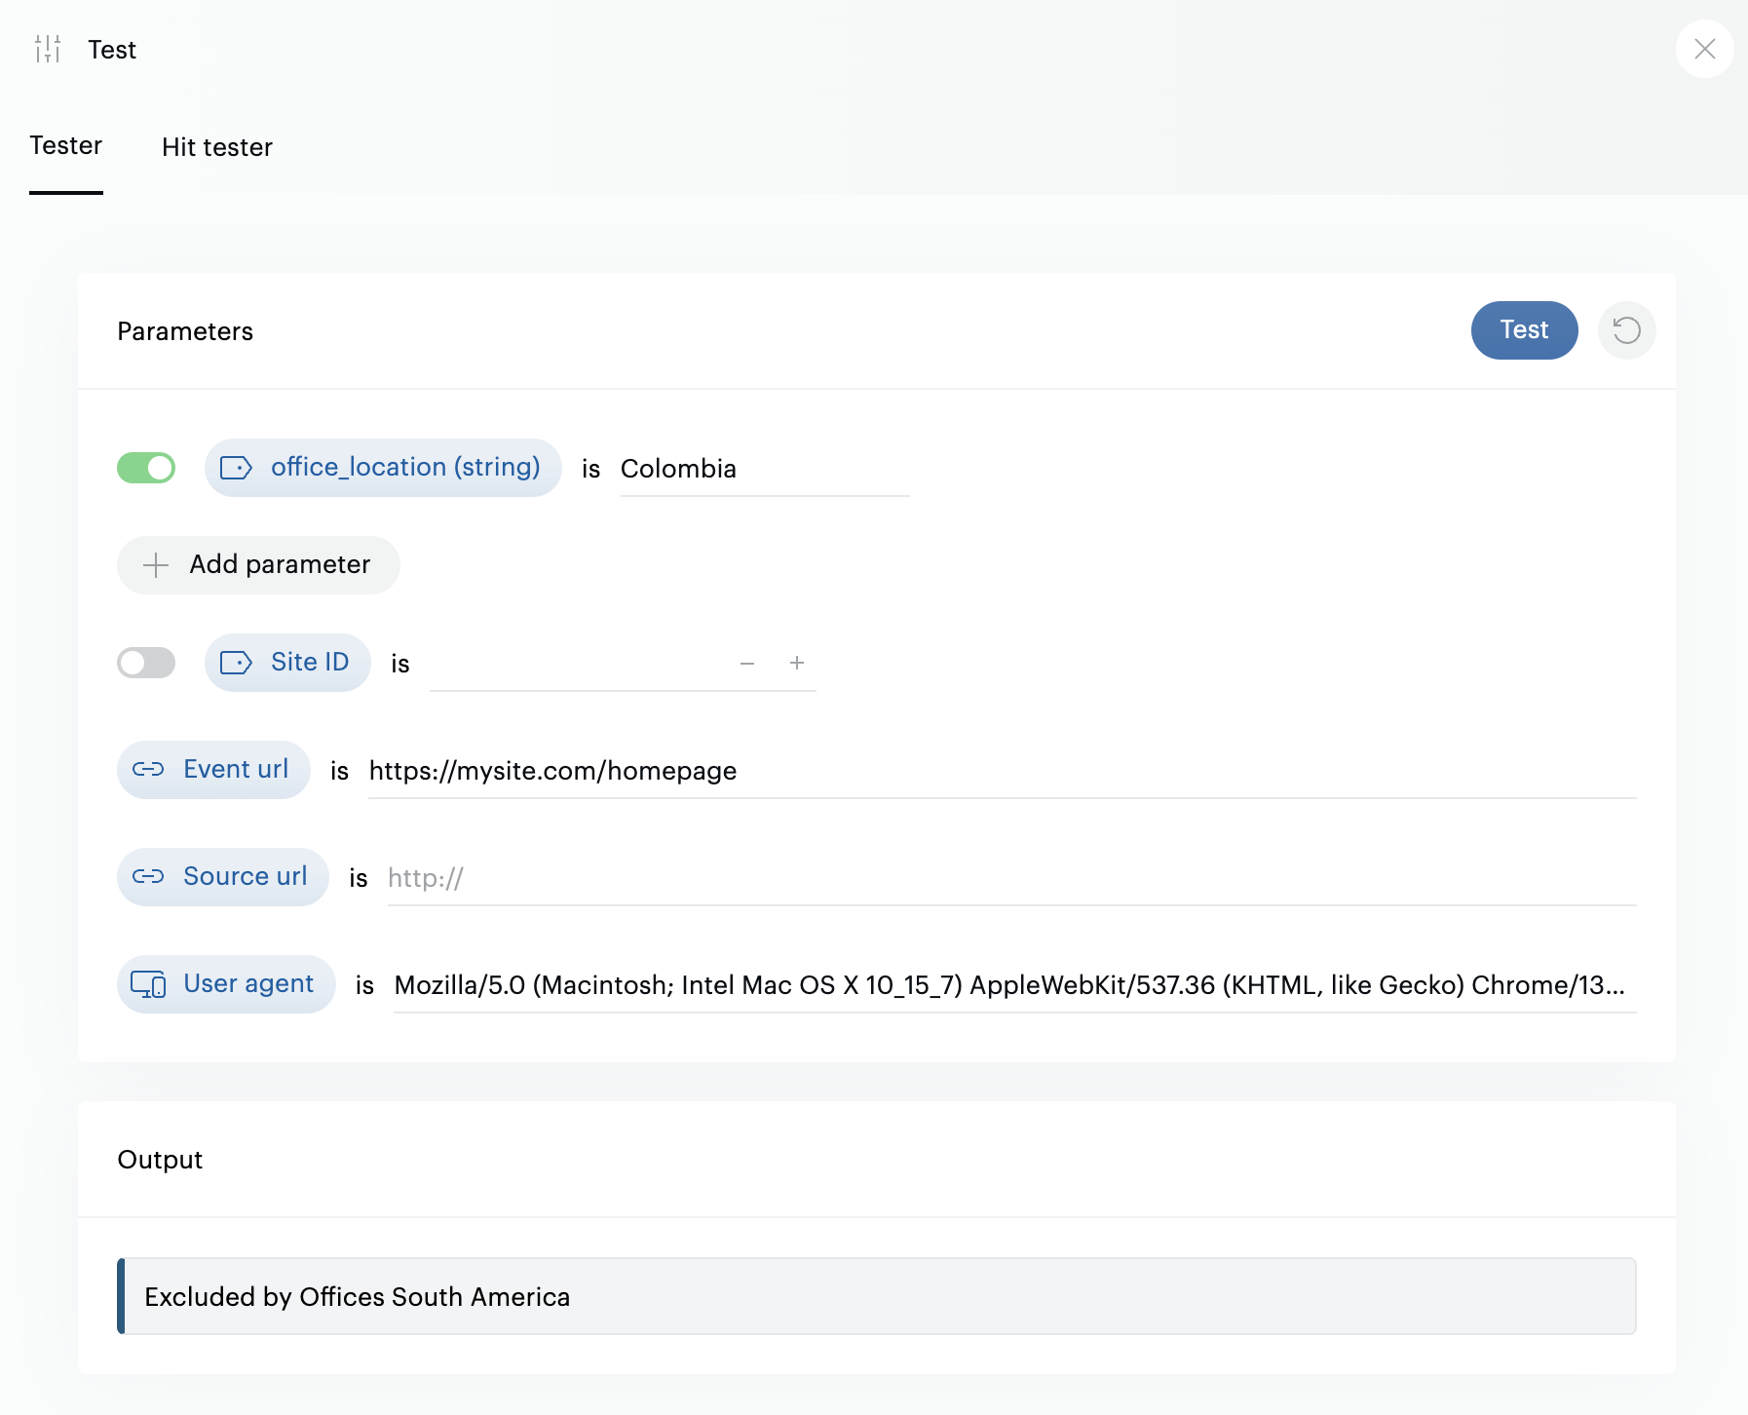
Task: Select the Tester tab
Action: coord(66,146)
